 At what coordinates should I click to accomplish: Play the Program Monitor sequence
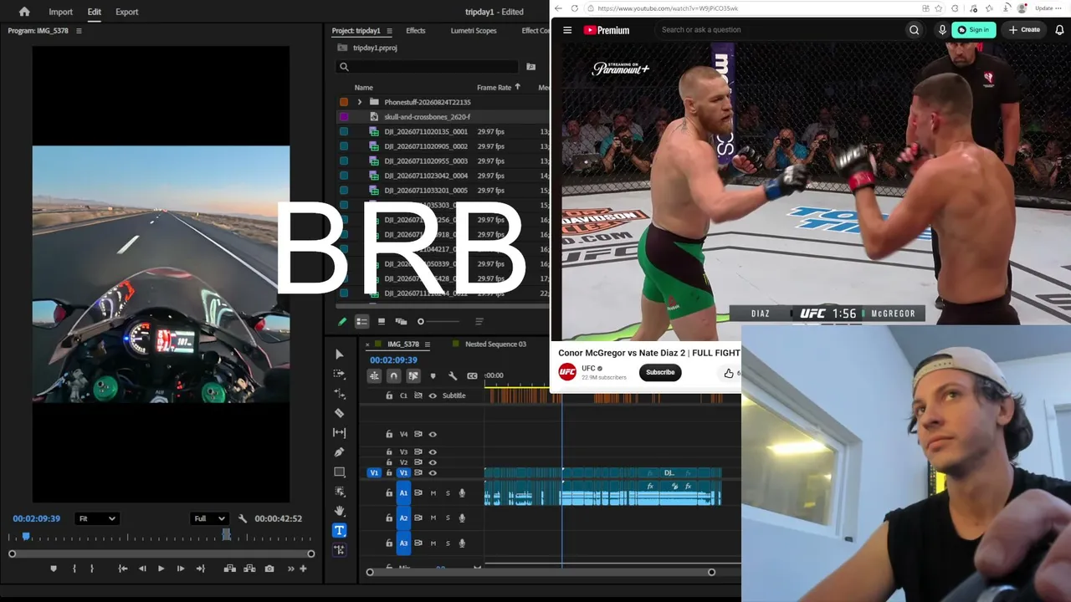tap(161, 569)
